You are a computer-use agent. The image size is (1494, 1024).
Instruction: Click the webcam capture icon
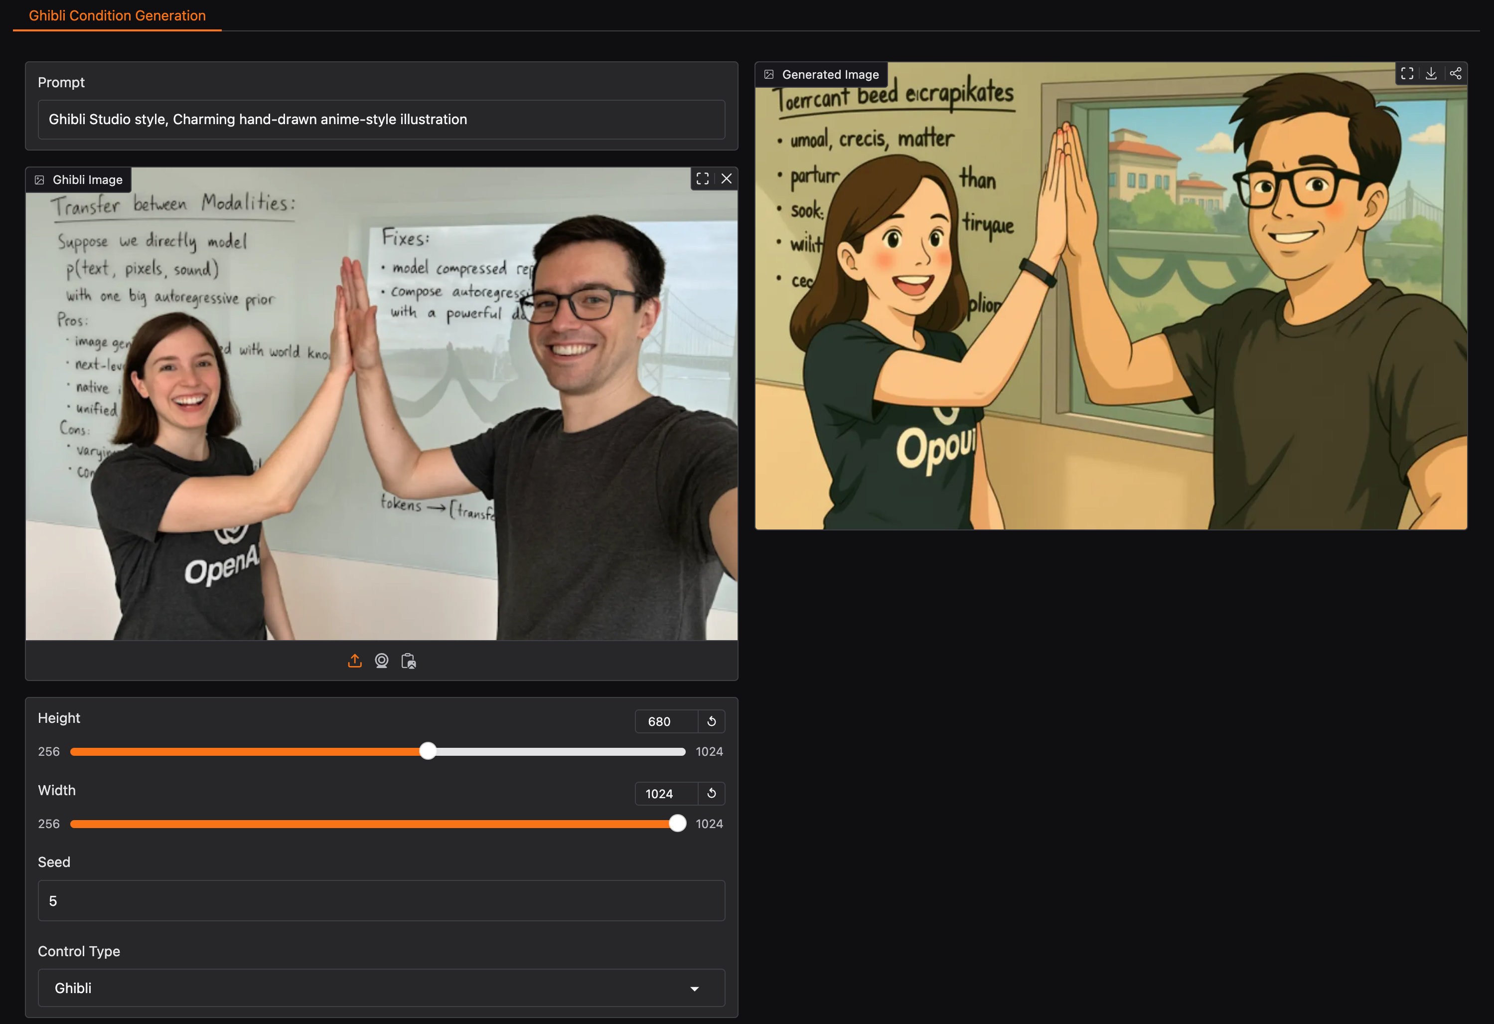click(381, 661)
